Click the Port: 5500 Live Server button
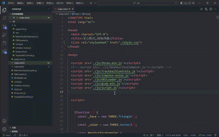The image size is (219, 137). [205, 135]
